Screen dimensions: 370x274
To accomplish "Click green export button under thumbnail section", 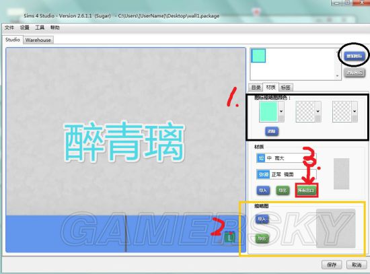I will point(262,238).
